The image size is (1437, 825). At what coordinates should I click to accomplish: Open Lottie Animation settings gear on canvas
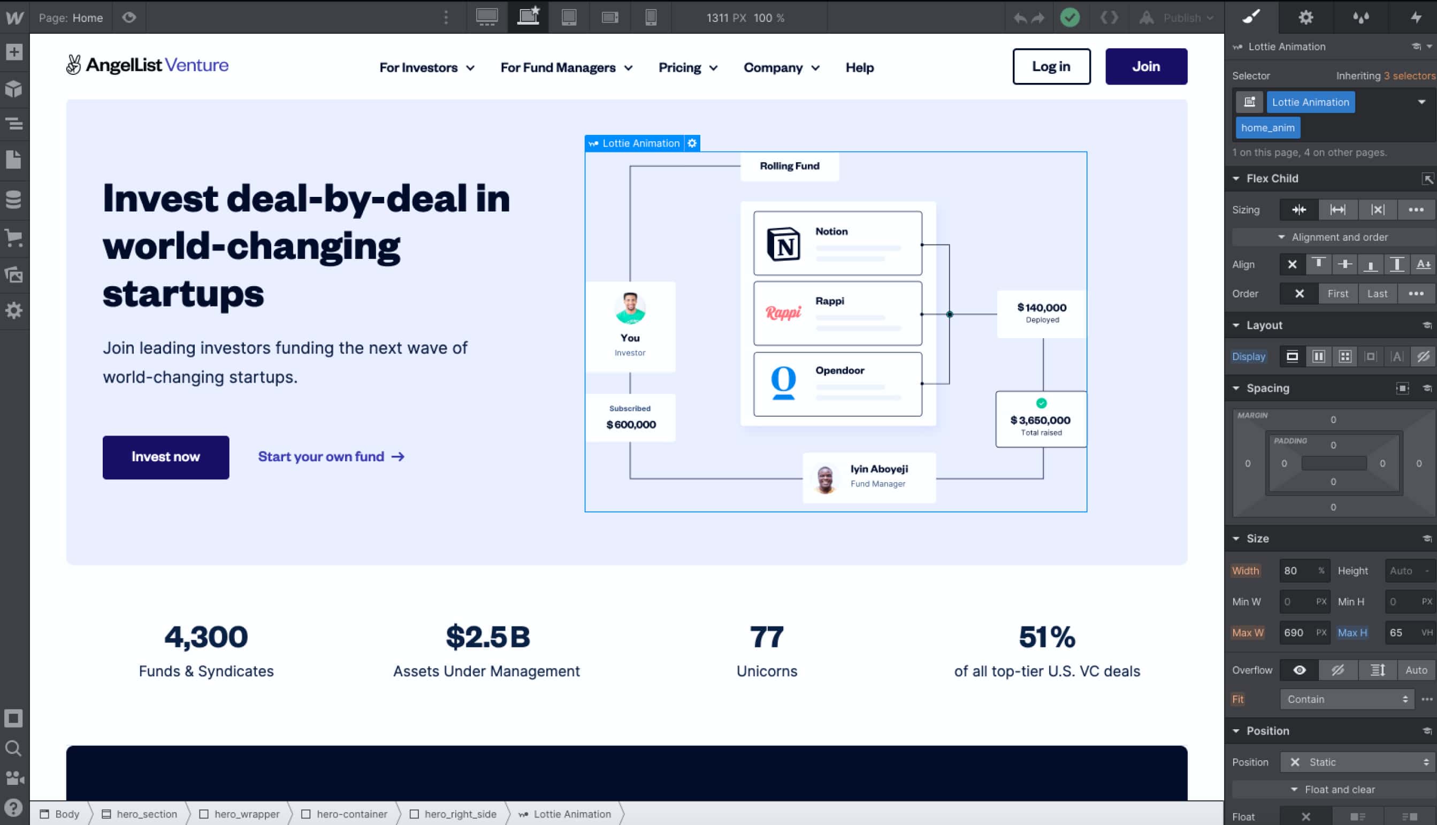pyautogui.click(x=692, y=143)
